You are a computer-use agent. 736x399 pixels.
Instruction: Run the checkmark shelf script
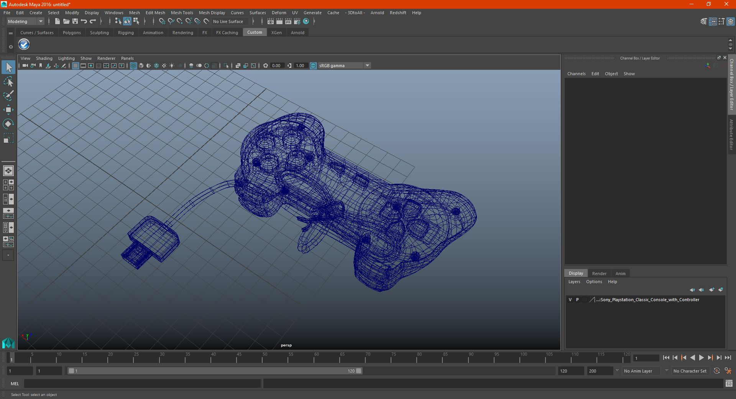(24, 45)
